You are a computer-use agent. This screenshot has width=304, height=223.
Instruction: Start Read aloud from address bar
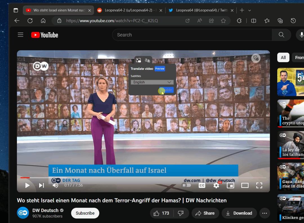(200, 21)
